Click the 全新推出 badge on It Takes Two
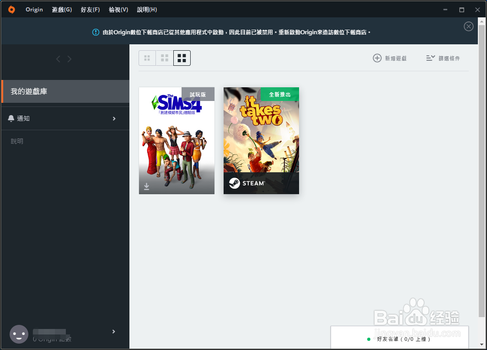The height and width of the screenshot is (350, 487). tap(280, 94)
